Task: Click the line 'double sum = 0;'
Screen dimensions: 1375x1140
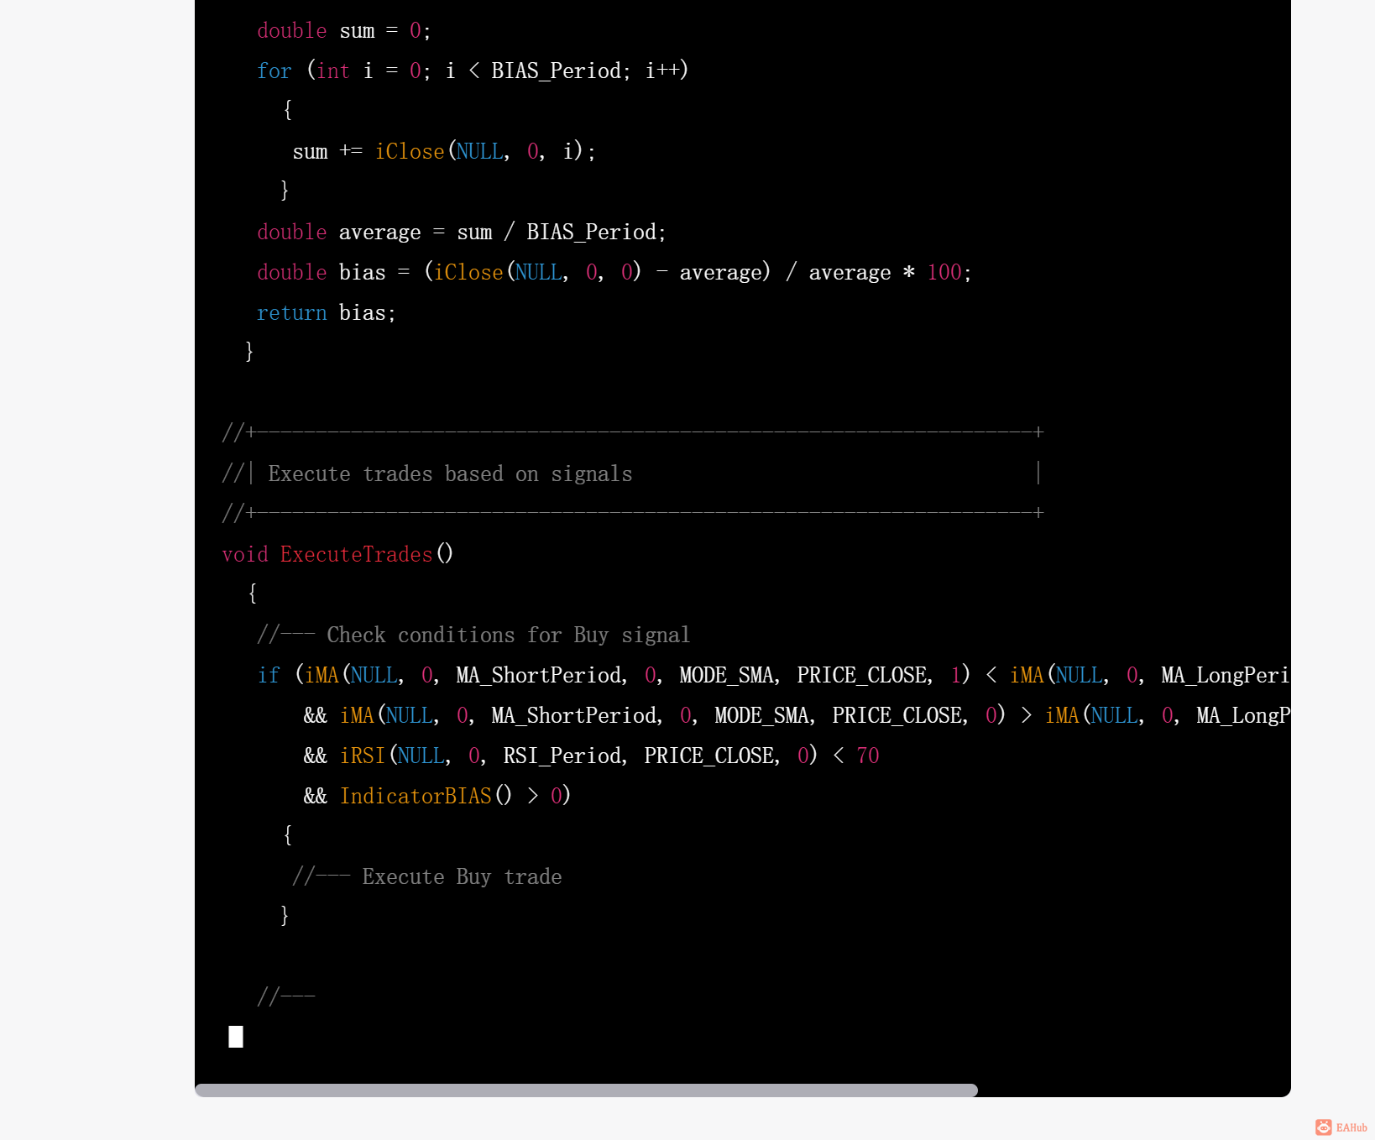Action: (x=344, y=31)
